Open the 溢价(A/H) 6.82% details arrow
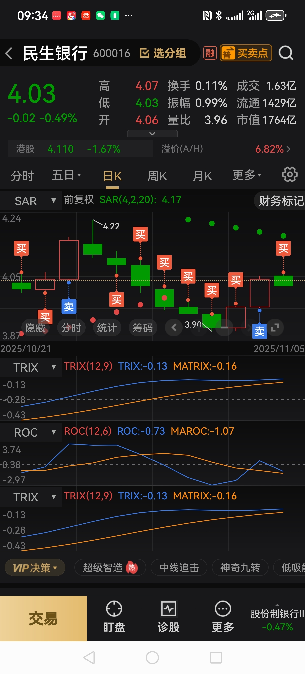This screenshot has width=305, height=674. [x=288, y=149]
